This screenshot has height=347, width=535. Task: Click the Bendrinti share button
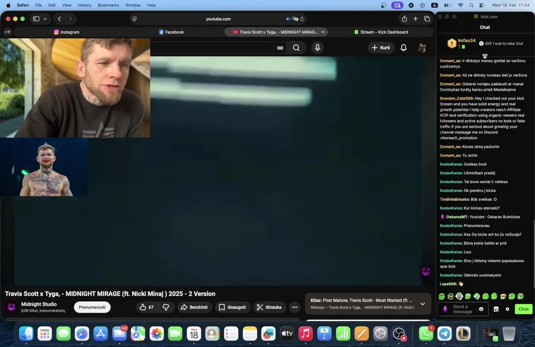point(194,307)
